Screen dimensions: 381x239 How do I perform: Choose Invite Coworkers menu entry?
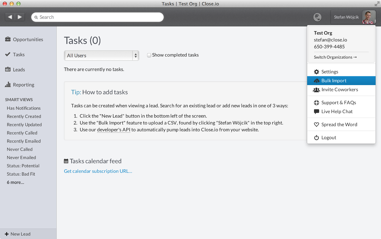pyautogui.click(x=341, y=89)
